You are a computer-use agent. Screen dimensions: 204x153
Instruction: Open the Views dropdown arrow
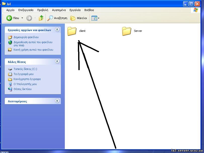click(99, 18)
